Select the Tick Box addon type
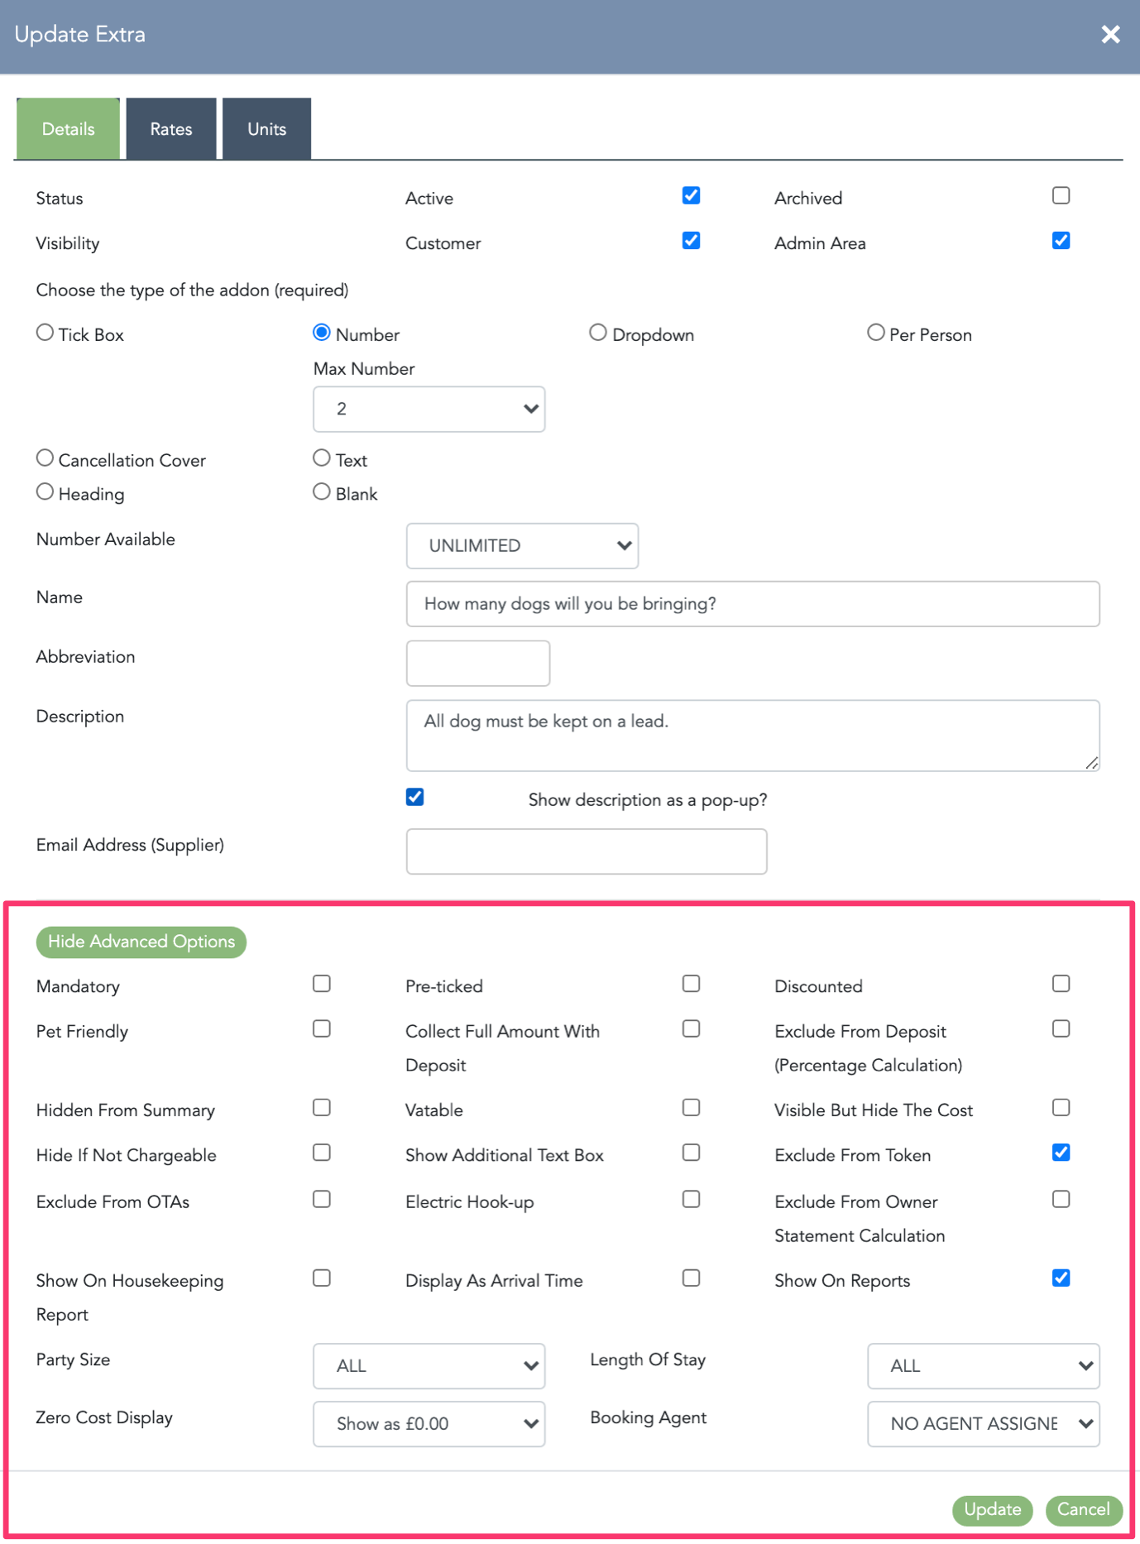Image resolution: width=1140 pixels, height=1544 pixels. (x=45, y=333)
